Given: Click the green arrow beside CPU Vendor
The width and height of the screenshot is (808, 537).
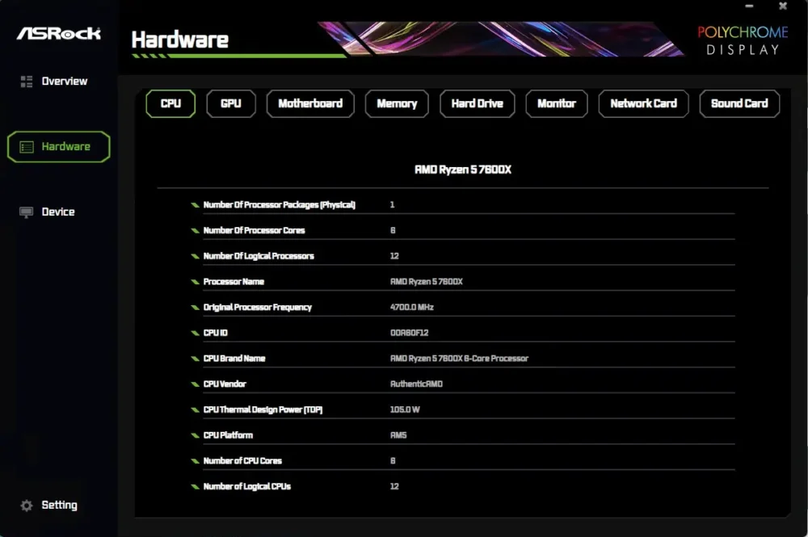Looking at the screenshot, I should pyautogui.click(x=195, y=384).
